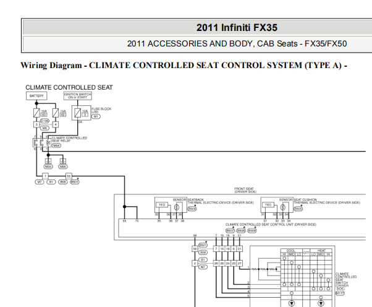Screen dimensions: 372x307
Task: Click the "SEAT CUSHION THERMAL ELECTRIC DEVICE" label
Action: (x=327, y=201)
